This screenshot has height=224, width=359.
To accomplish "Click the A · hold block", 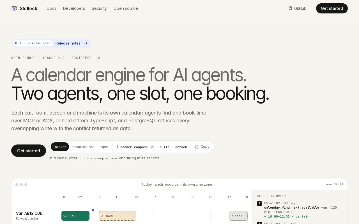I will click(117, 216).
